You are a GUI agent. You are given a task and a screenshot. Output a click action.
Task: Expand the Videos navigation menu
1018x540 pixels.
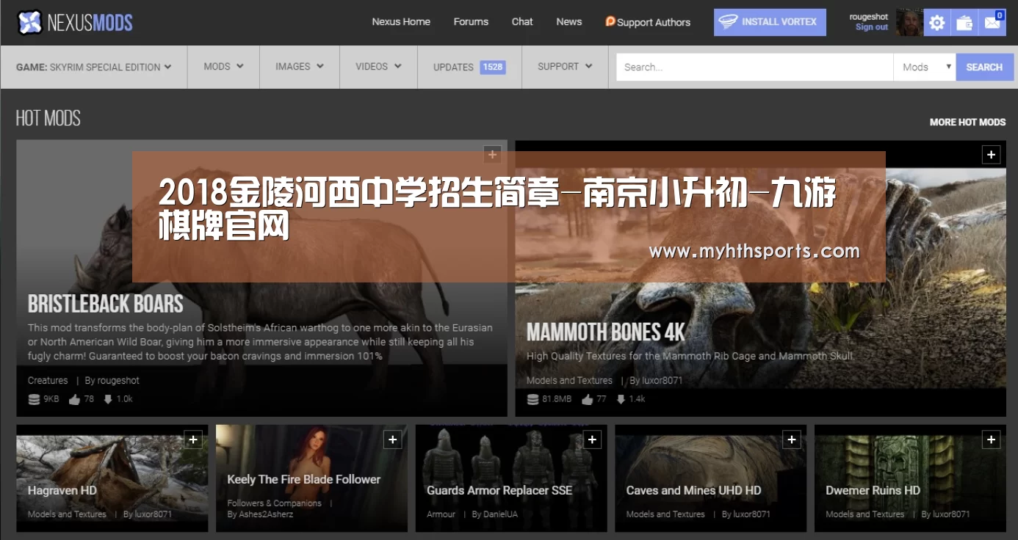tap(378, 67)
